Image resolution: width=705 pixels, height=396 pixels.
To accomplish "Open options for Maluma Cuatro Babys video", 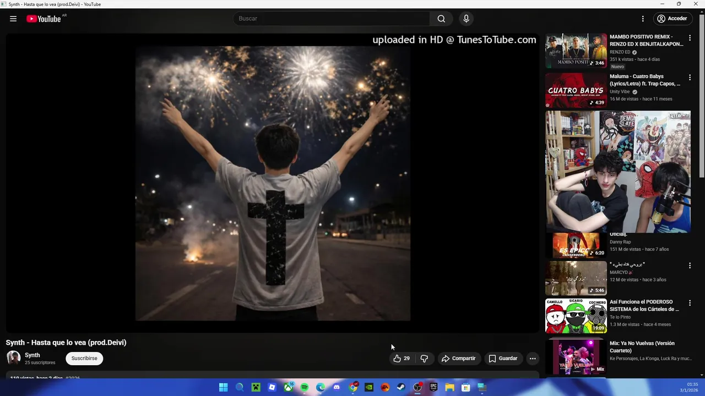I will coord(690,78).
